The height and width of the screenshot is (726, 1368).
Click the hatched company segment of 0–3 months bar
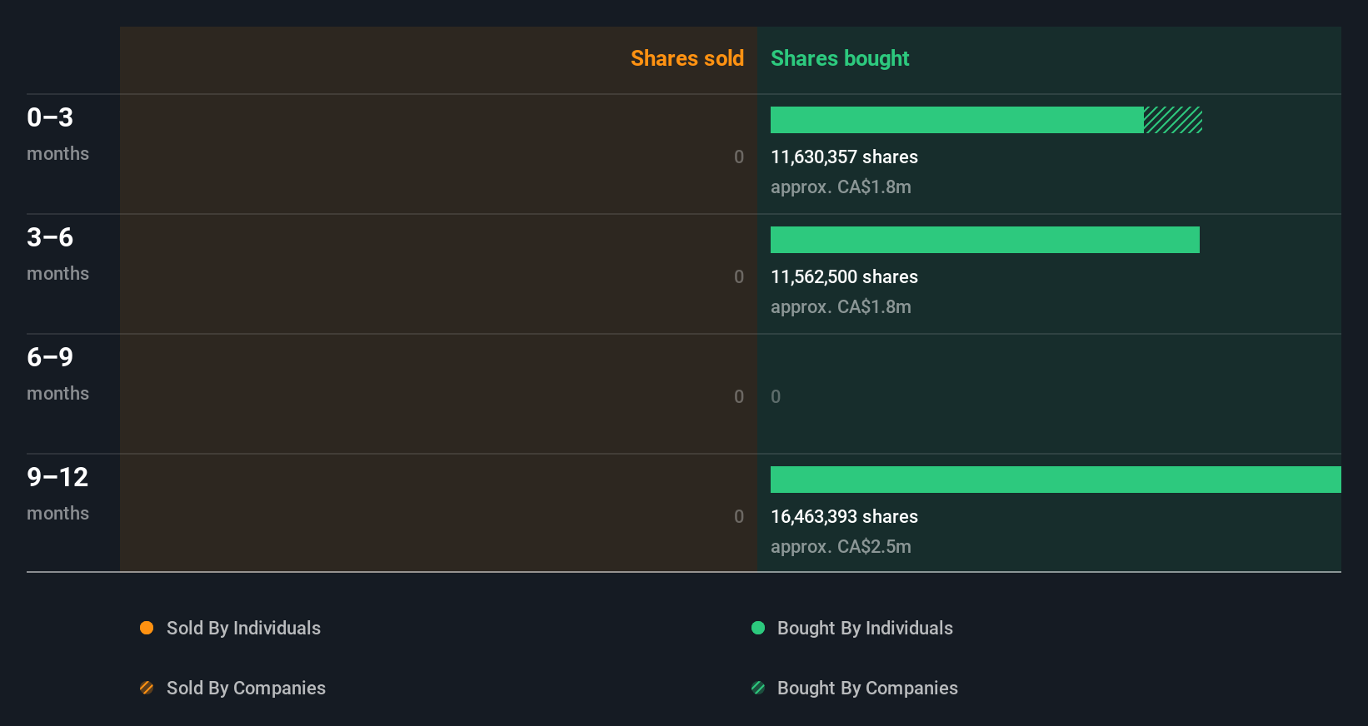click(x=1173, y=120)
